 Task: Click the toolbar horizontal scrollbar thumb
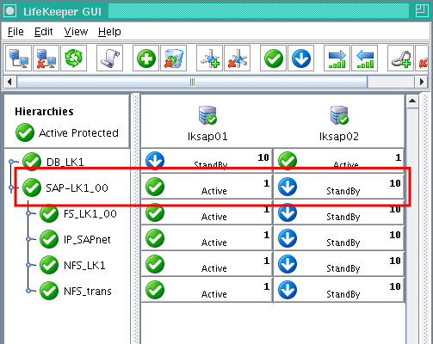[192, 82]
